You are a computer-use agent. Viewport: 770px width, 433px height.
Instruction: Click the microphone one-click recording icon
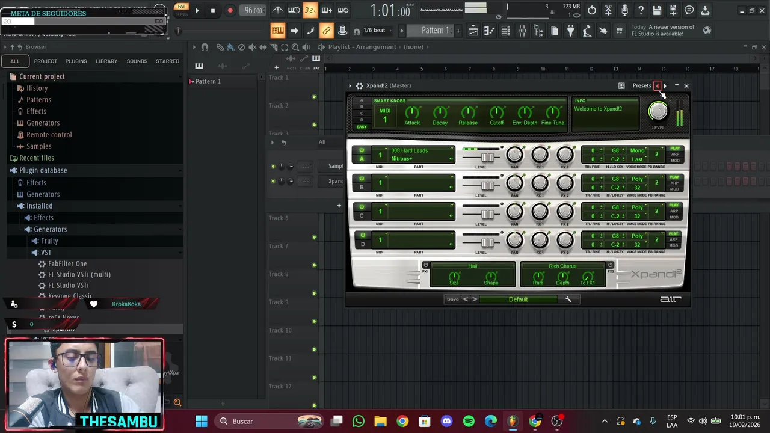[x=624, y=10]
